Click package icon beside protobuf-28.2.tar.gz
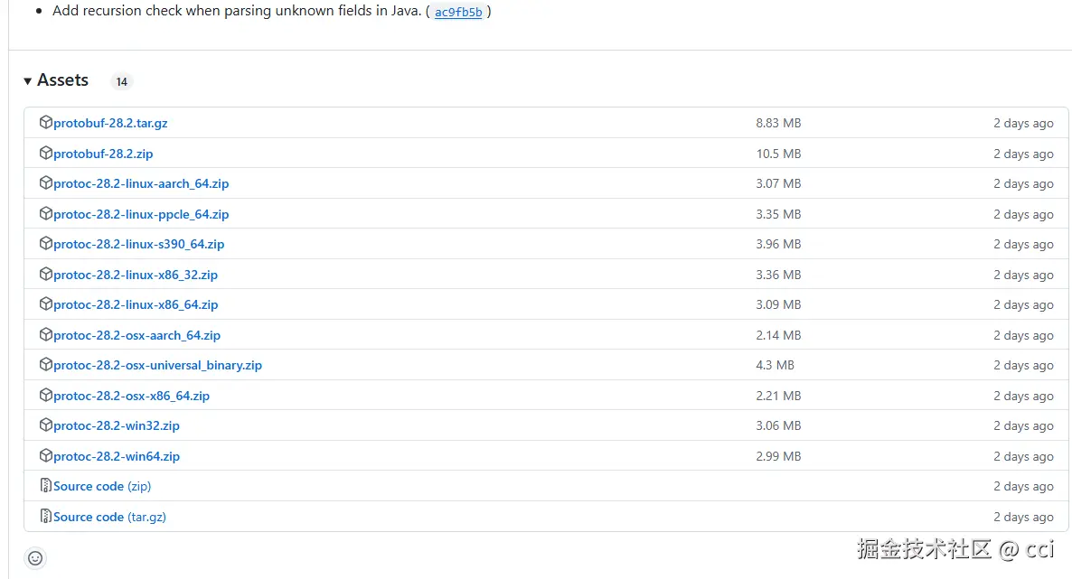Image resolution: width=1072 pixels, height=579 pixels. click(46, 122)
